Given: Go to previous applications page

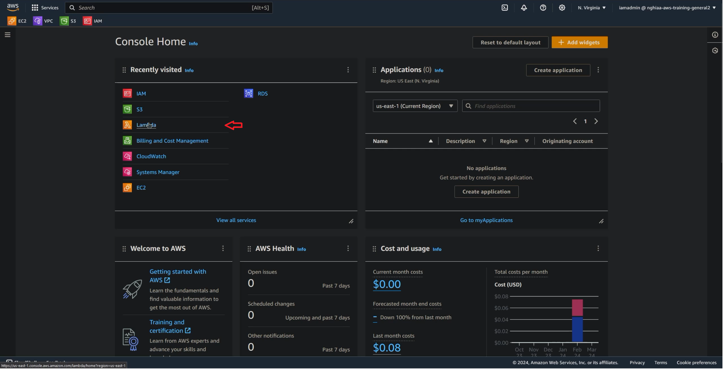Looking at the screenshot, I should point(575,121).
